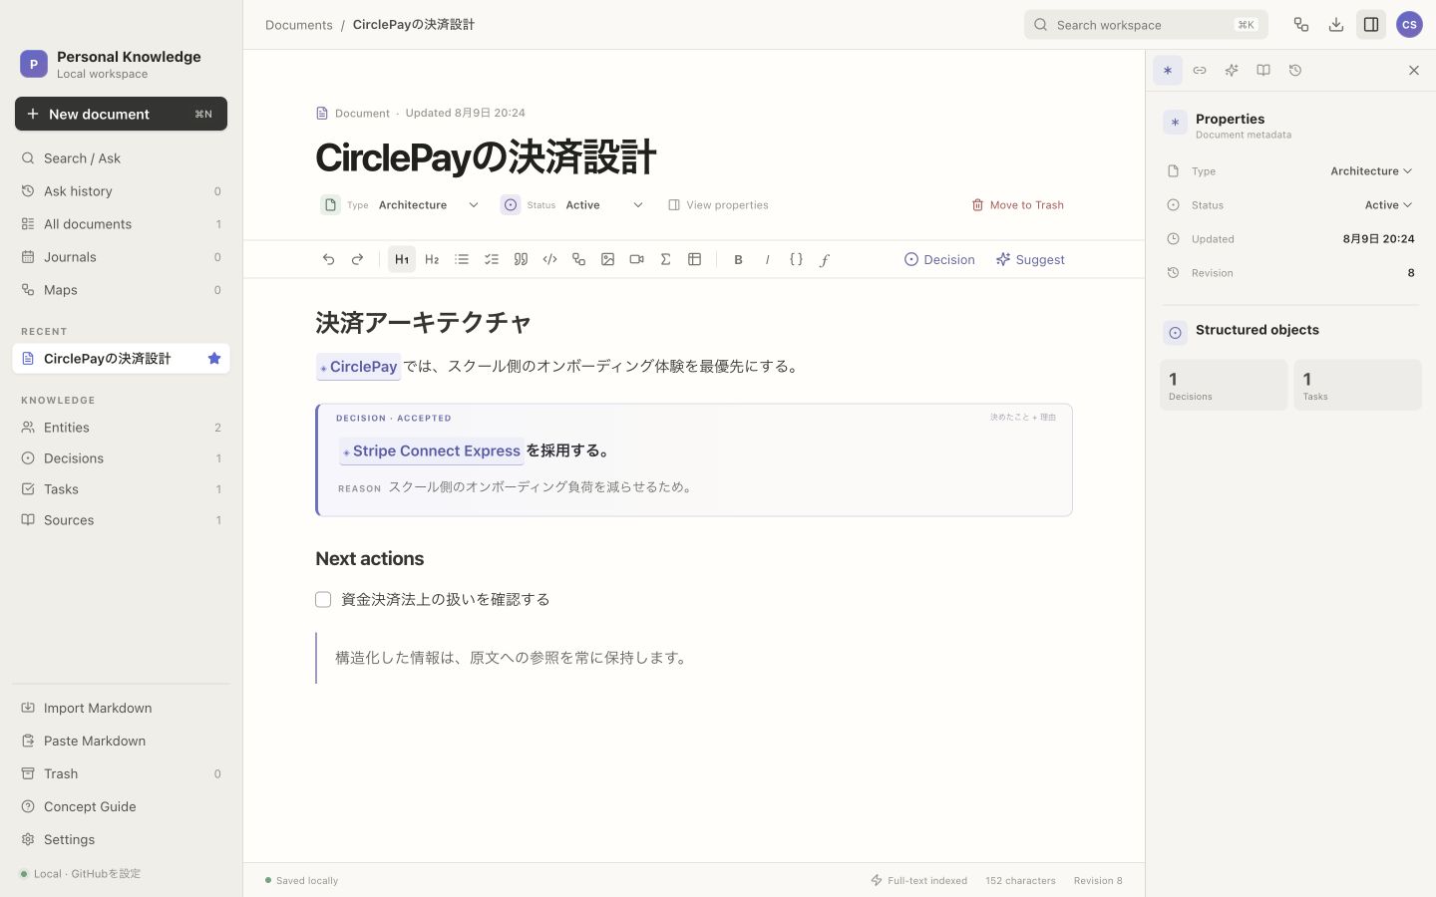The image size is (1436, 897).
Task: Insert a code block
Action: tap(549, 259)
